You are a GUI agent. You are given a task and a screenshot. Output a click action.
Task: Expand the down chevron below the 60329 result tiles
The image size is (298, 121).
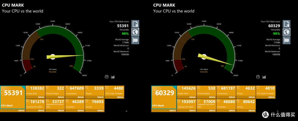pyautogui.click(x=278, y=111)
